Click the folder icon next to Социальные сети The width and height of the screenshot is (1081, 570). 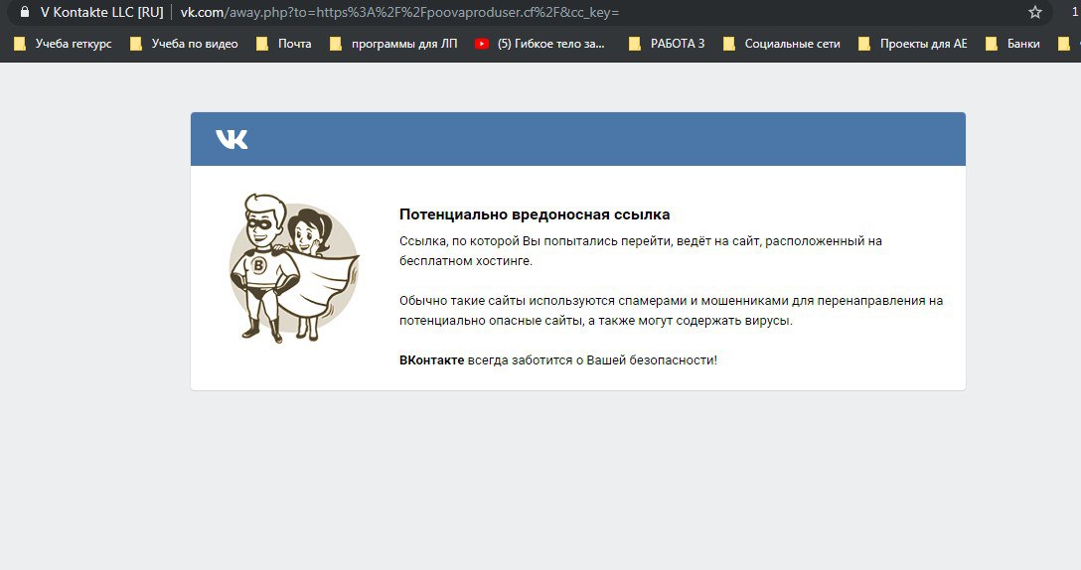[x=728, y=44]
